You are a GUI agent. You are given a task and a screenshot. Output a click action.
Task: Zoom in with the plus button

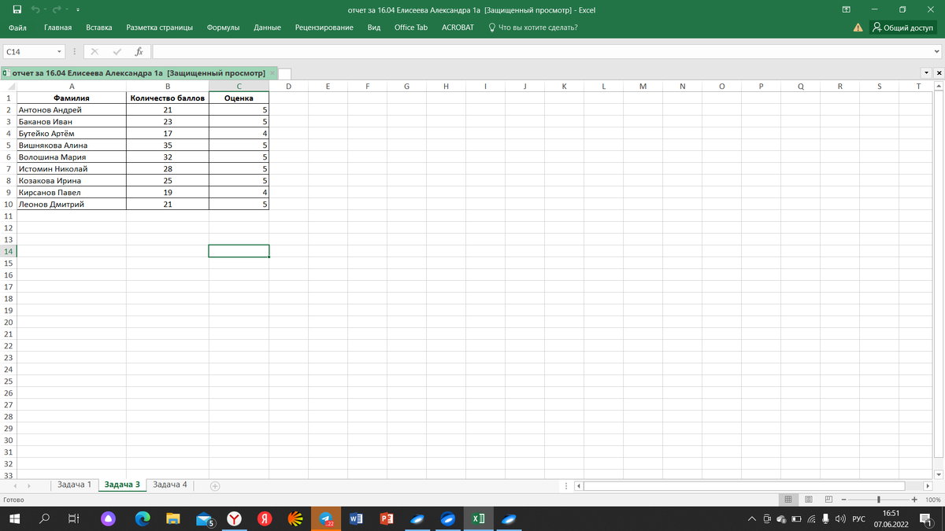coord(914,500)
